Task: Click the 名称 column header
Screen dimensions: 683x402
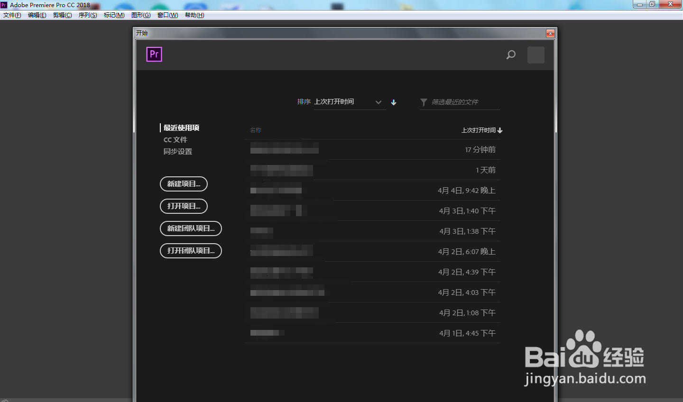Action: (x=256, y=130)
